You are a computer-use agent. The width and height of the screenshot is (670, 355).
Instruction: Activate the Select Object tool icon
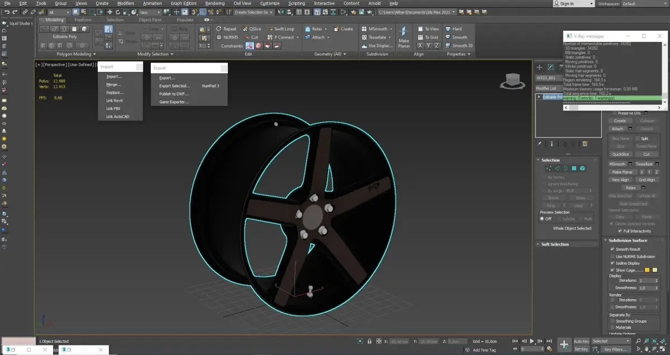(75, 12)
